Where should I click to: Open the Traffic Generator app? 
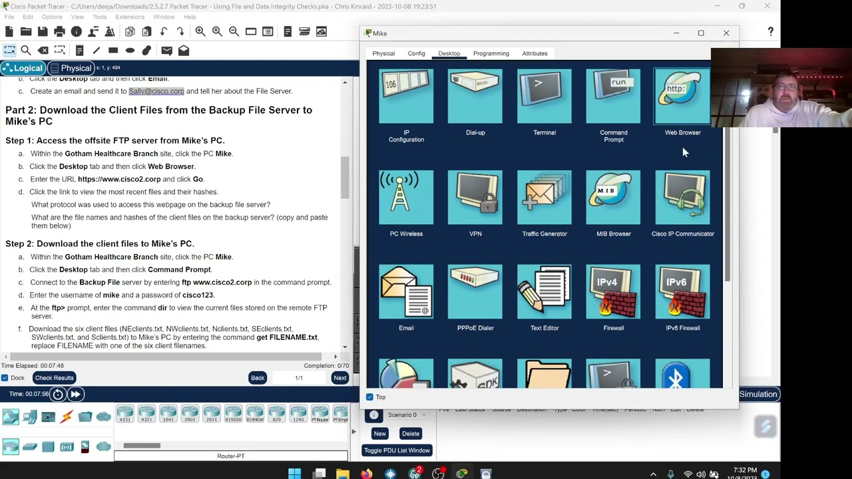544,198
